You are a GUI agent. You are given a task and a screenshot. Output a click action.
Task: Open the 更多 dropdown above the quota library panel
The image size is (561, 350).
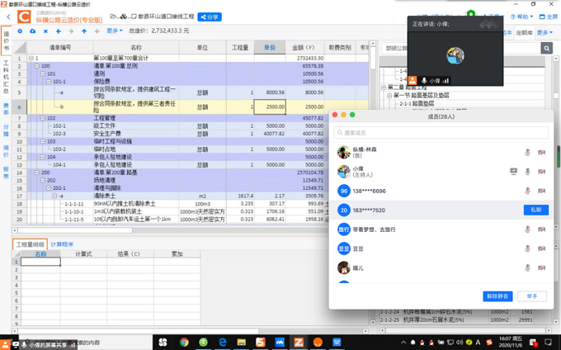tap(544, 32)
